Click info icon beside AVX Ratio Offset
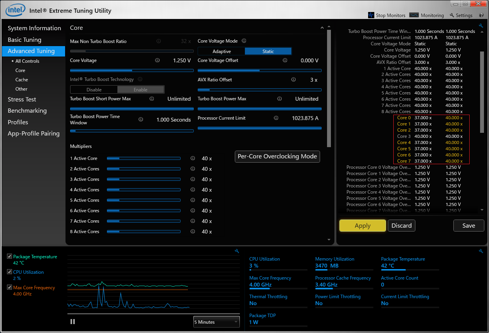 (x=293, y=80)
